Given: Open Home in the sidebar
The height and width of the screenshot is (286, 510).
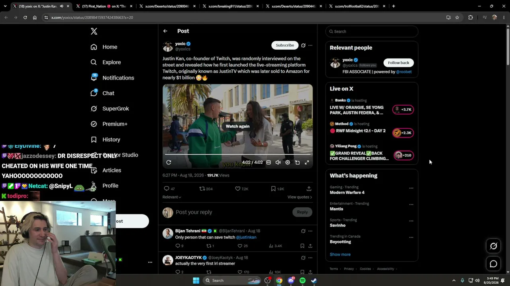Looking at the screenshot, I should pos(104,47).
